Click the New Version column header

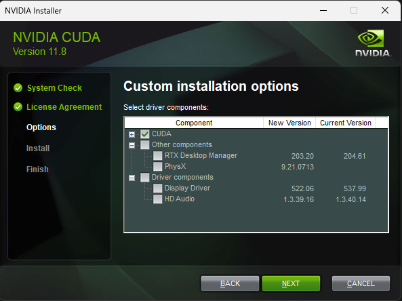[x=289, y=123]
